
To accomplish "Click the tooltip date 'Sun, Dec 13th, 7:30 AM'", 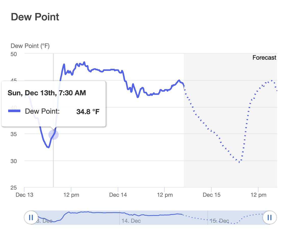I will (x=47, y=93).
